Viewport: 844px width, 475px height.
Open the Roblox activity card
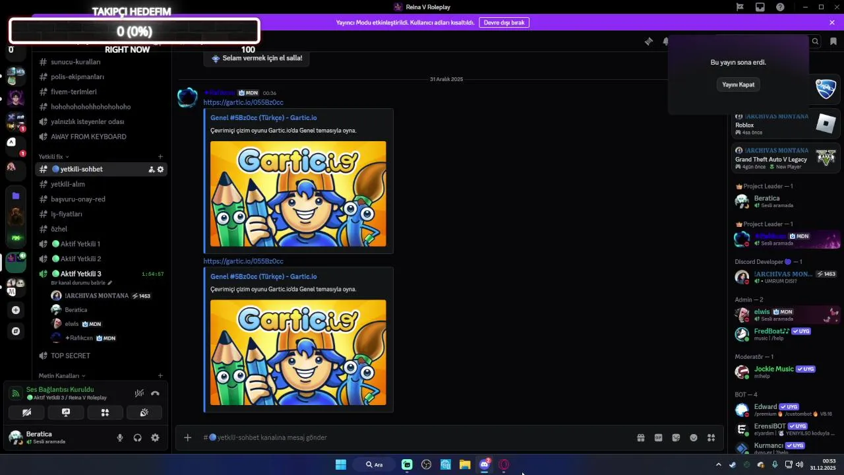pos(786,124)
